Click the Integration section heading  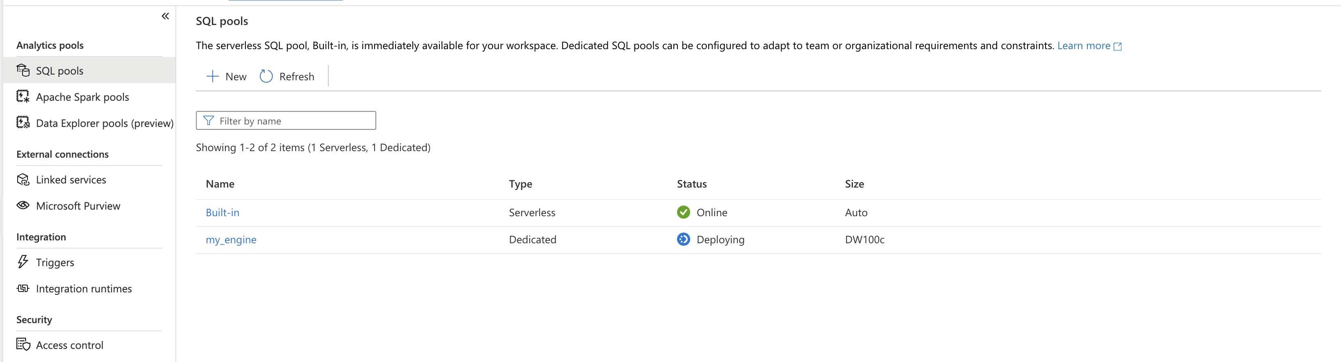[41, 237]
